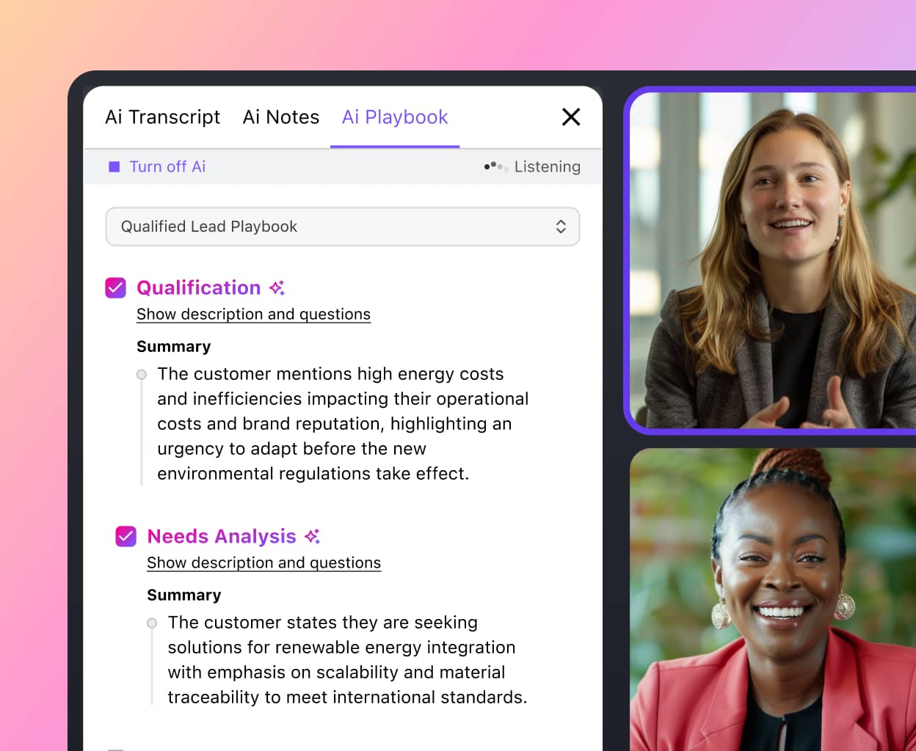The image size is (916, 751).
Task: Select the Ai Playbook tab
Action: click(395, 117)
